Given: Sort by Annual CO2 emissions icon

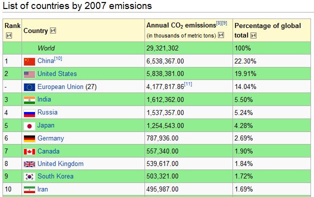Looking at the screenshot, I should point(221,35).
